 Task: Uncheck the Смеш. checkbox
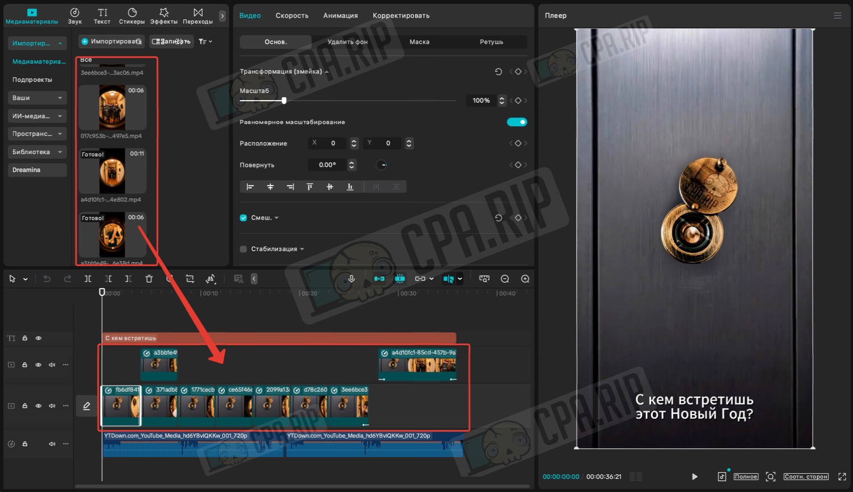(x=243, y=218)
